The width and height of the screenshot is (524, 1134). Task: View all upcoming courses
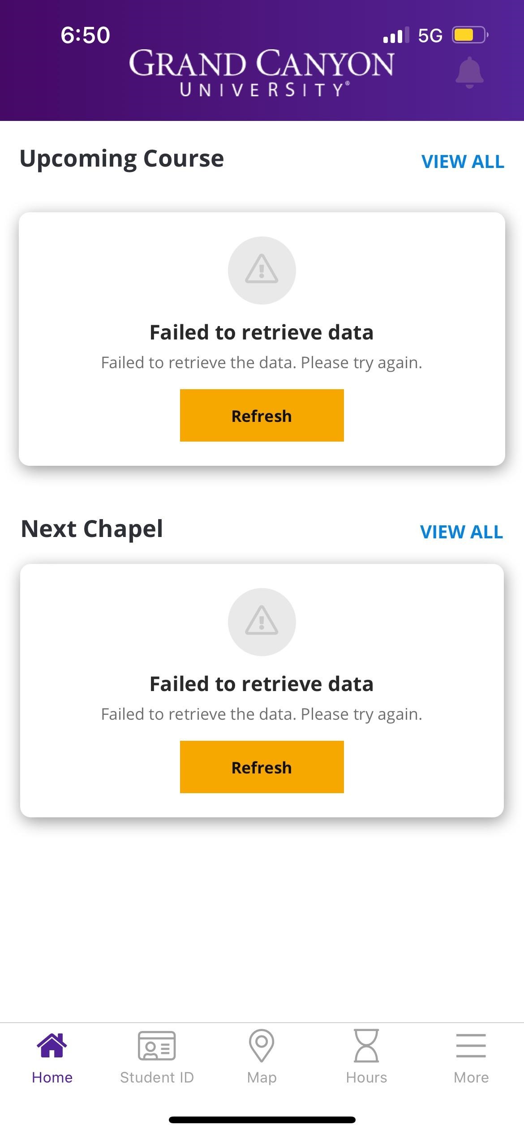(463, 162)
